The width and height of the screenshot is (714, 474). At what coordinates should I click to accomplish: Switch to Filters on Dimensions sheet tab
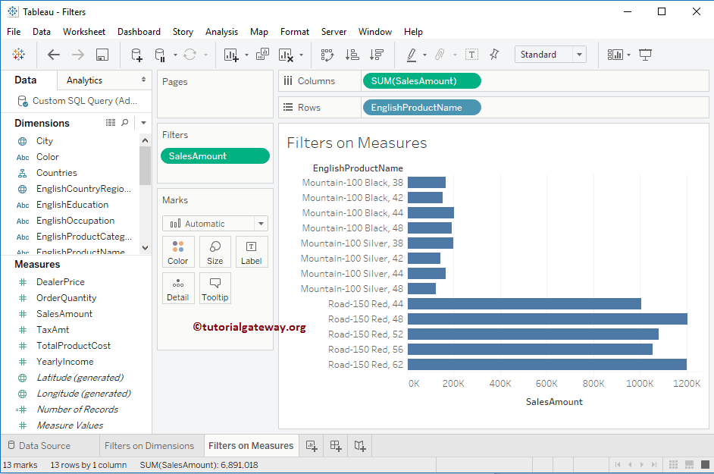point(149,446)
